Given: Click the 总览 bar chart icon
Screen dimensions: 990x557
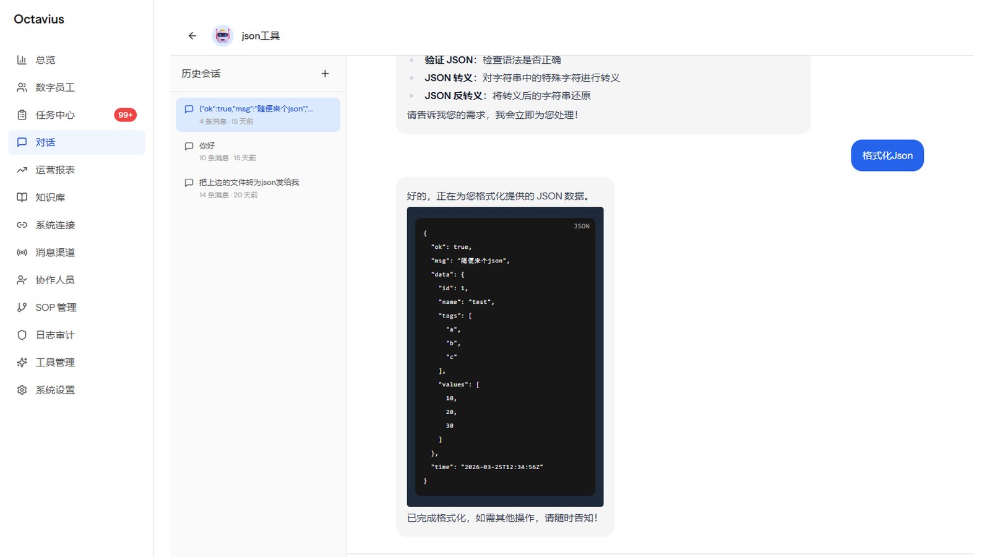Looking at the screenshot, I should 22,60.
